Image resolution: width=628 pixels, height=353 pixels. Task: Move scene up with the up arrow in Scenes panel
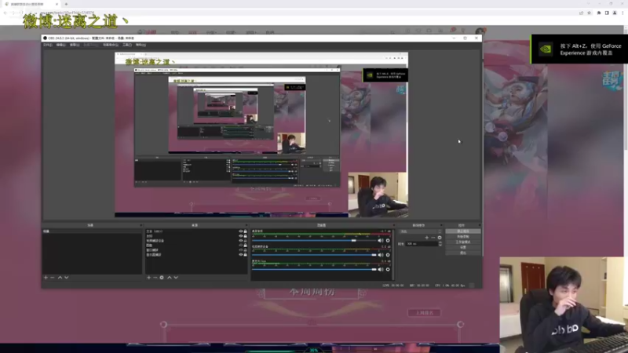tap(60, 278)
